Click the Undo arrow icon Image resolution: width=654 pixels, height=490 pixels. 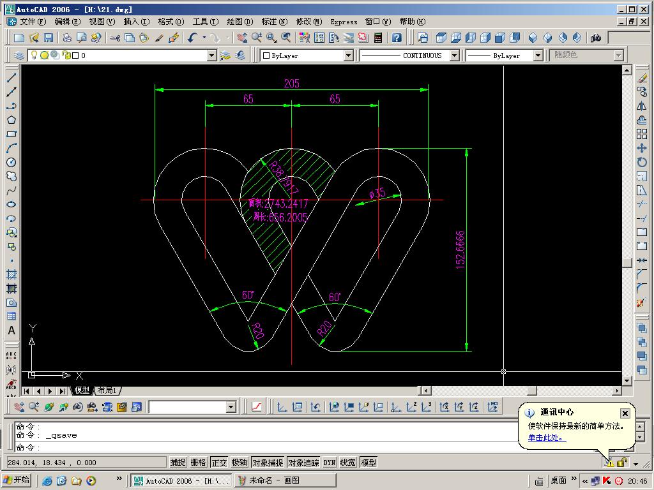tap(193, 38)
